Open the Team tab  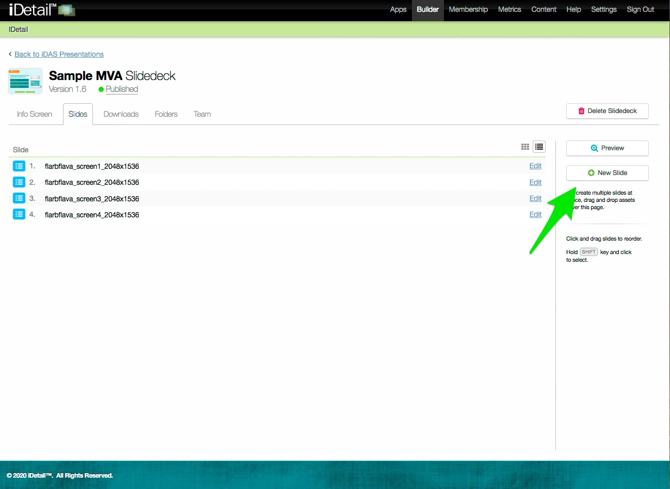202,114
